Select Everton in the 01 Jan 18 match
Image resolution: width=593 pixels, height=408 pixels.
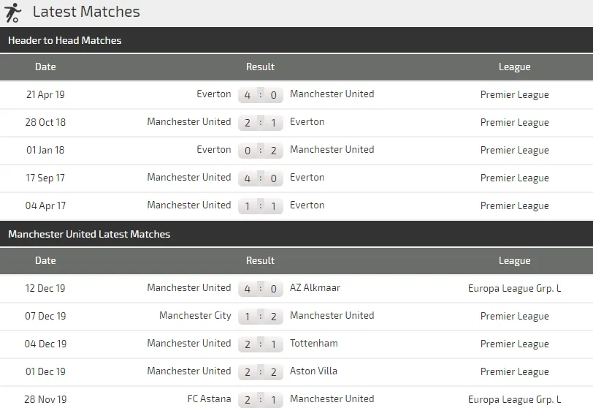pyautogui.click(x=214, y=150)
